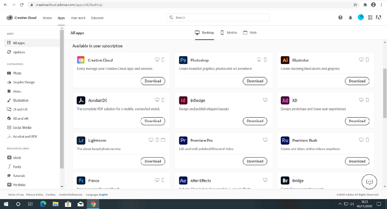387x209 pixels.
Task: Switch to the Mobile tab
Action: click(229, 33)
